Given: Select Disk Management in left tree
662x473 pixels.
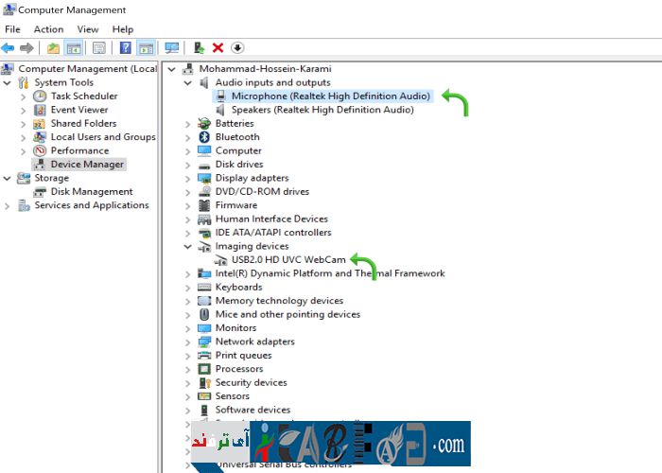Looking at the screenshot, I should (91, 192).
